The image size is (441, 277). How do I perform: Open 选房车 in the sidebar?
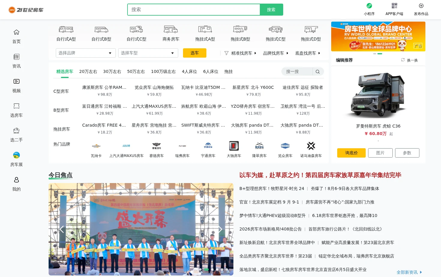click(16, 110)
